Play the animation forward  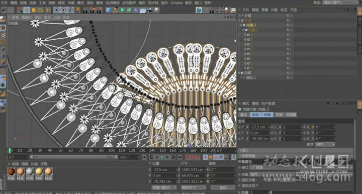[162, 157]
